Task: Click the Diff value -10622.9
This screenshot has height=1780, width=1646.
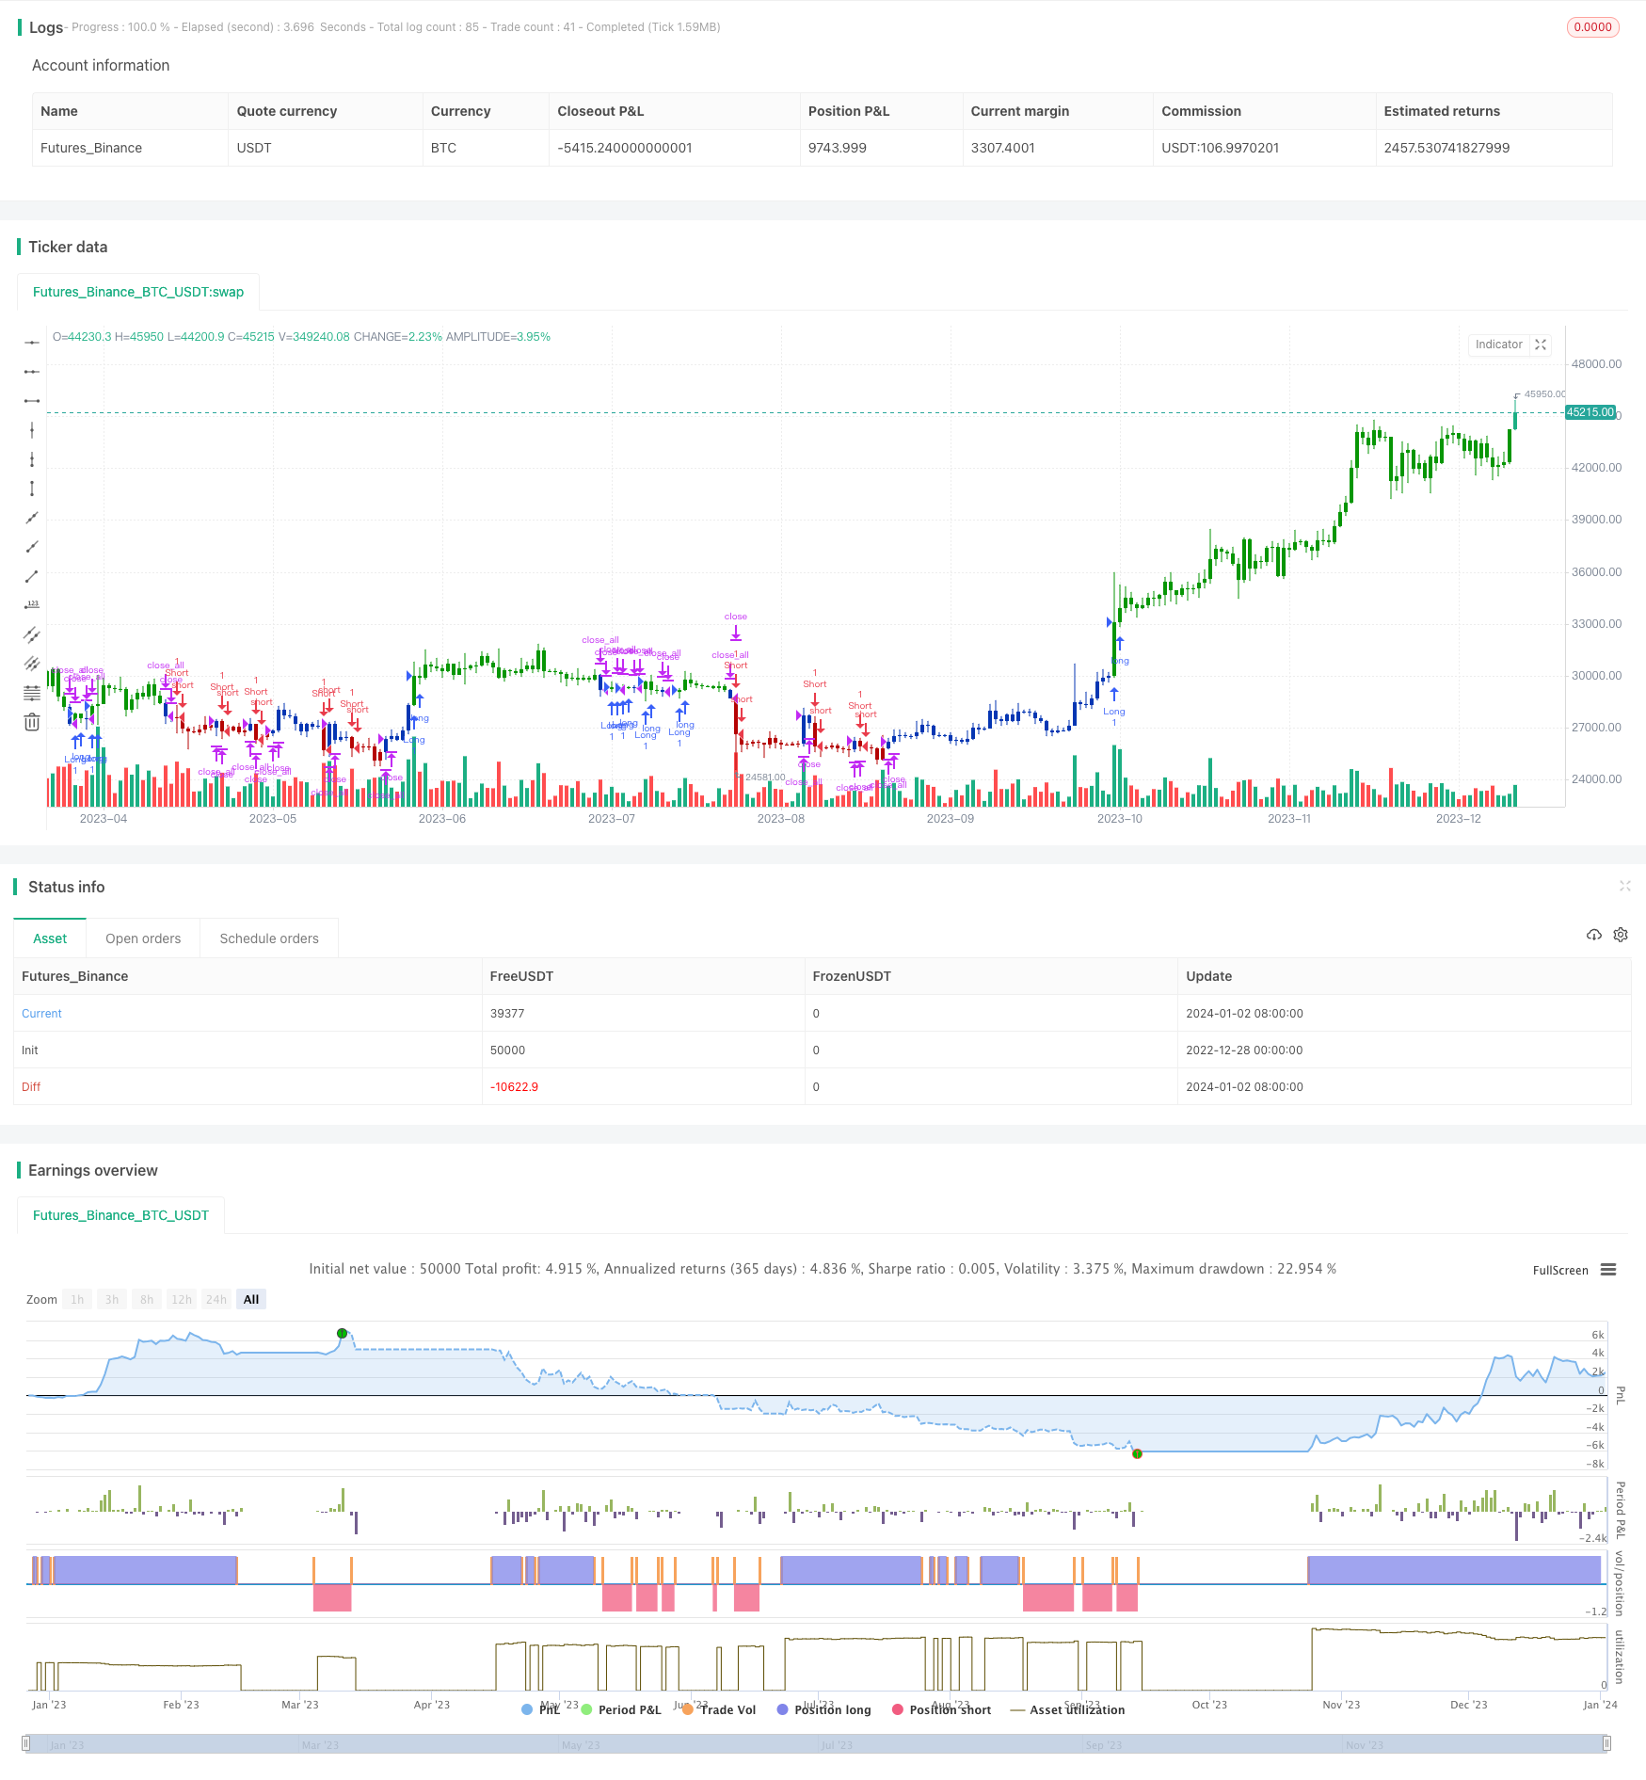Action: pyautogui.click(x=514, y=1087)
